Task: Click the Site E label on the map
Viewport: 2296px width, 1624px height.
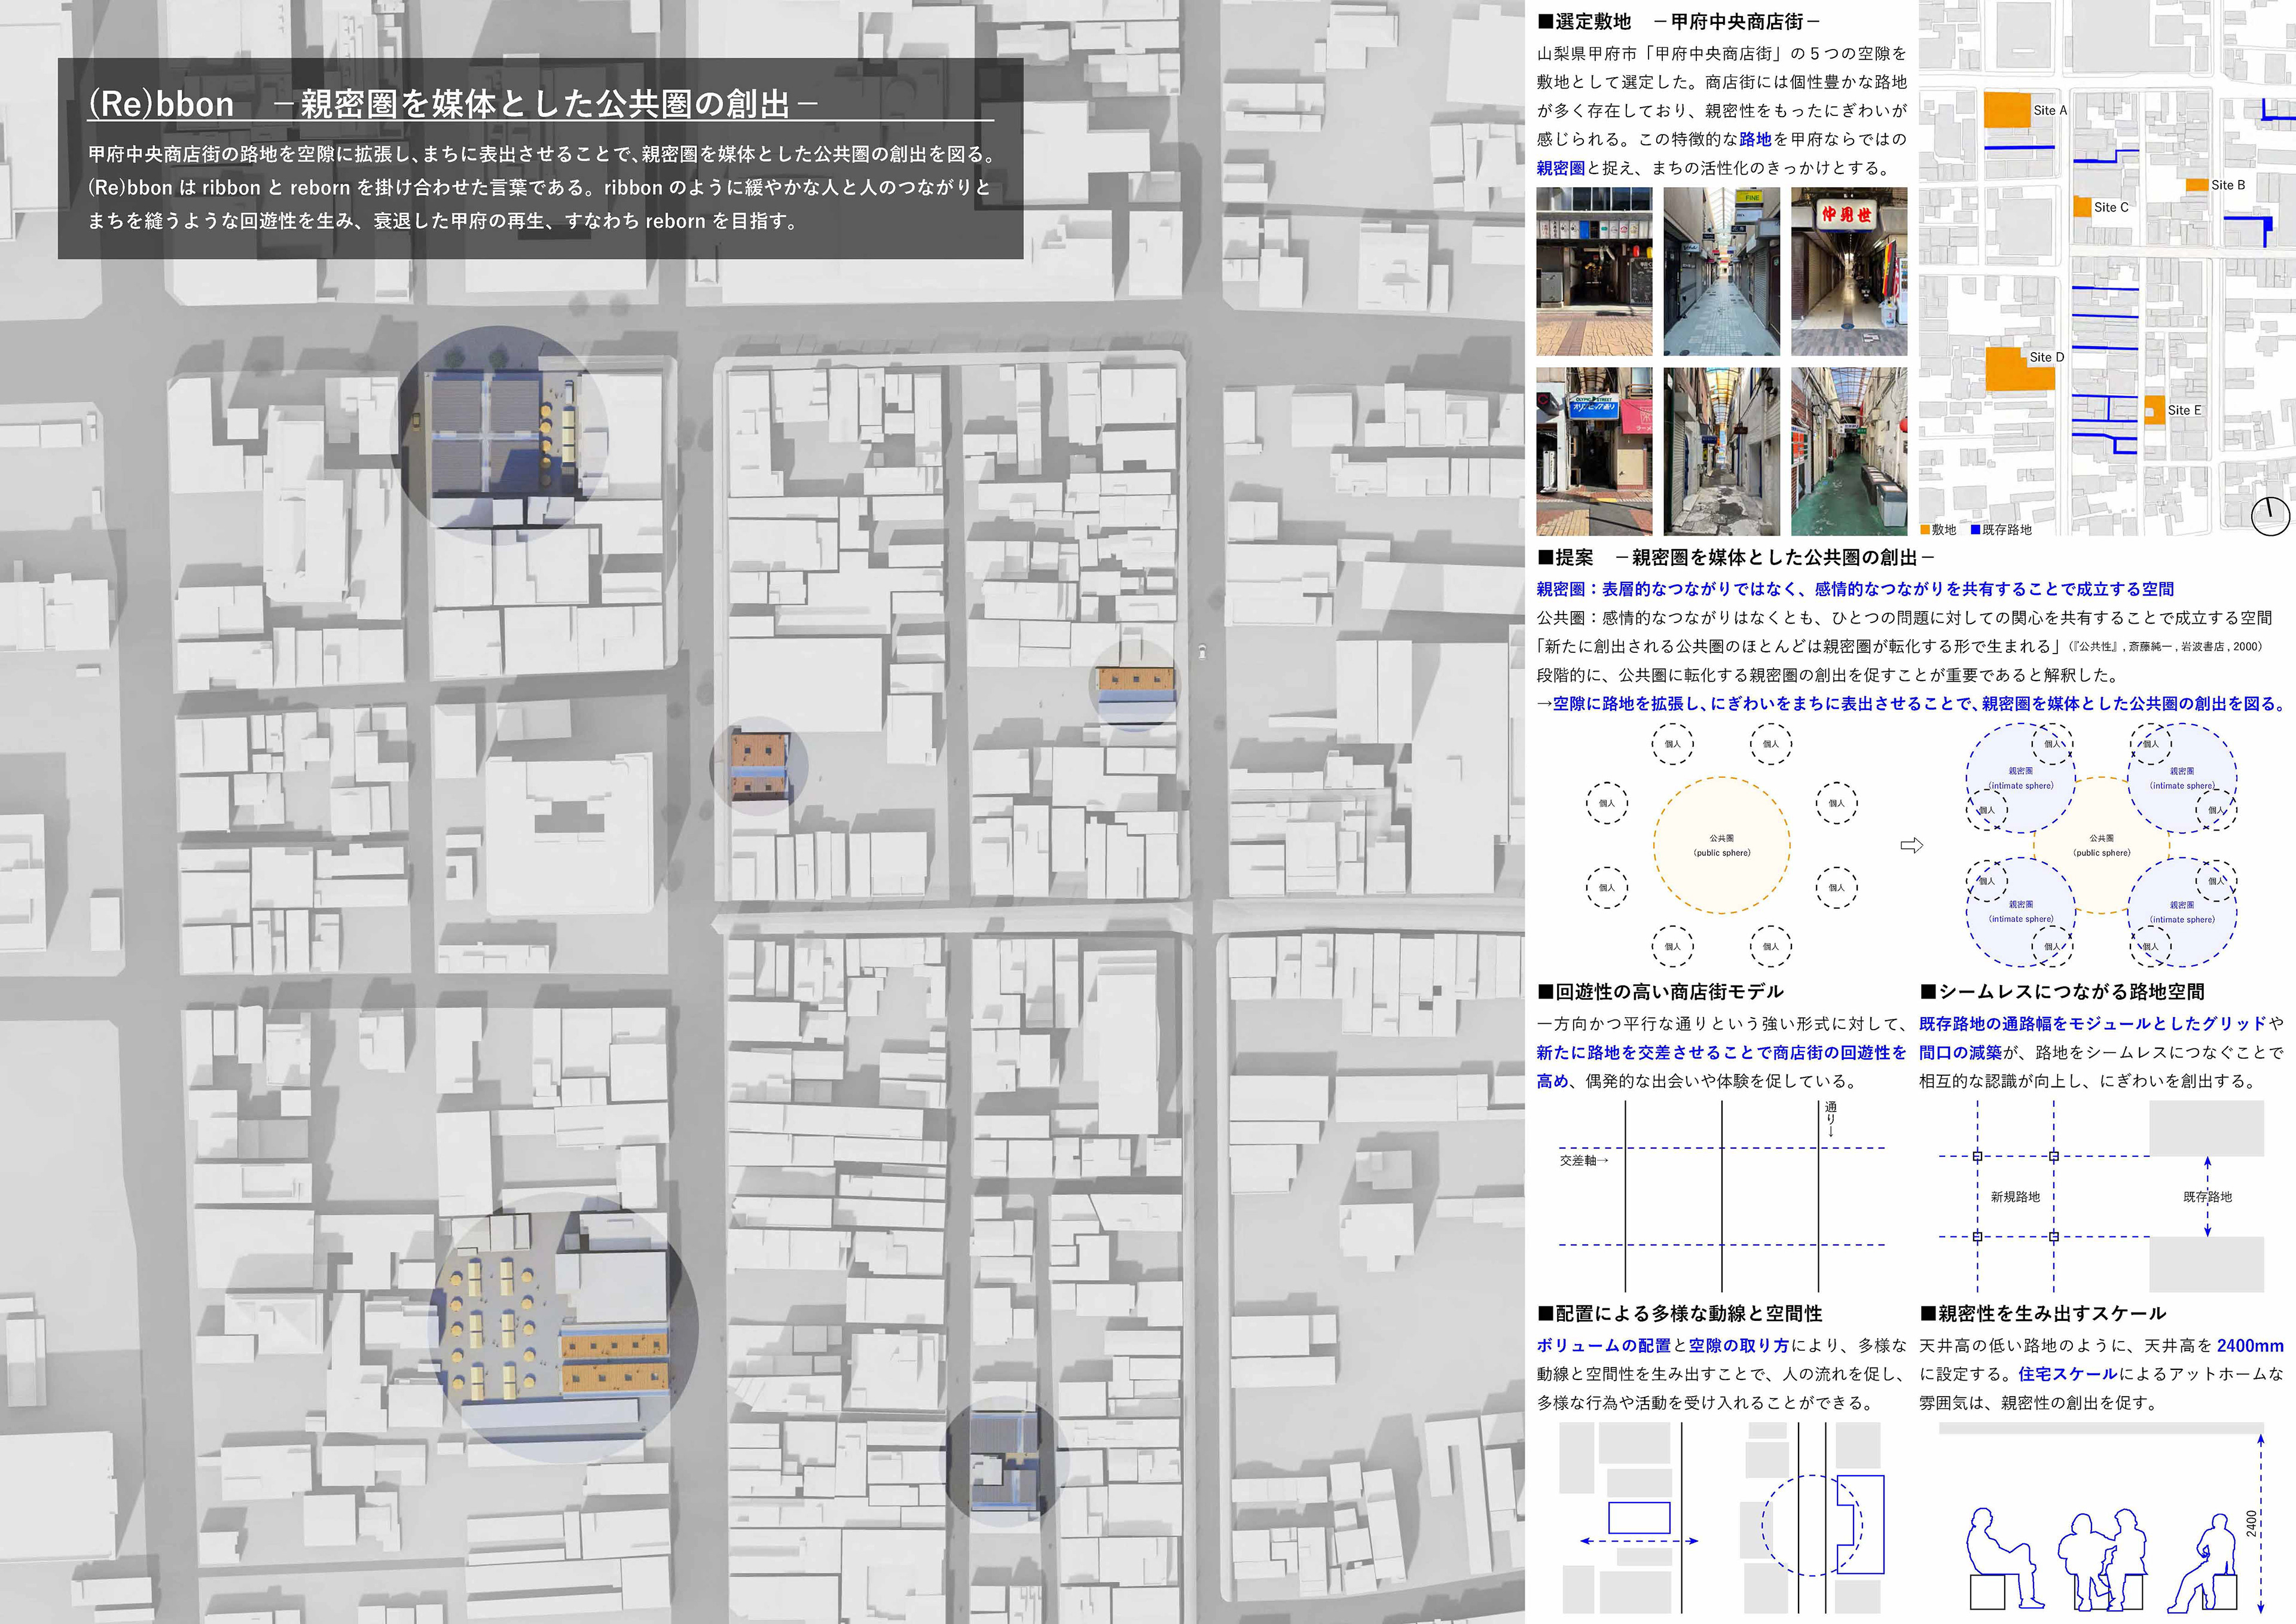Action: click(2184, 410)
